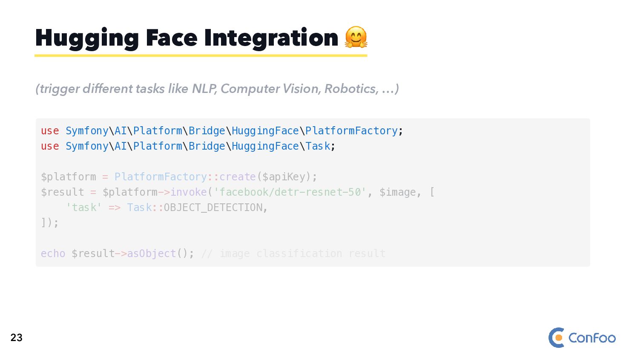Click the slide number 23
This screenshot has height=353, width=626.
pos(17,338)
